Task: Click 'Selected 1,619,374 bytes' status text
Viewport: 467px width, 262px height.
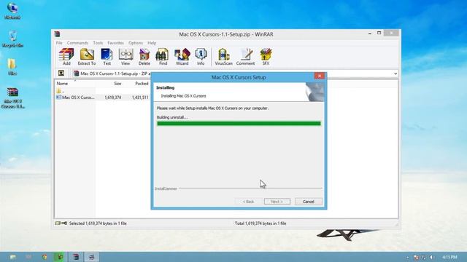Action: [98, 223]
